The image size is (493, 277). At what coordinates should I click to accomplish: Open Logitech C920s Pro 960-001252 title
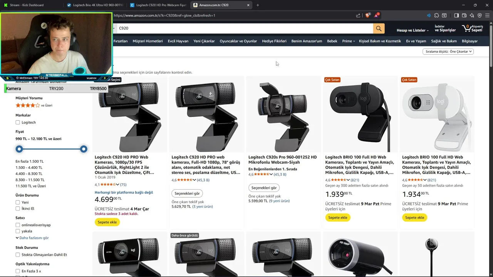coord(282,160)
